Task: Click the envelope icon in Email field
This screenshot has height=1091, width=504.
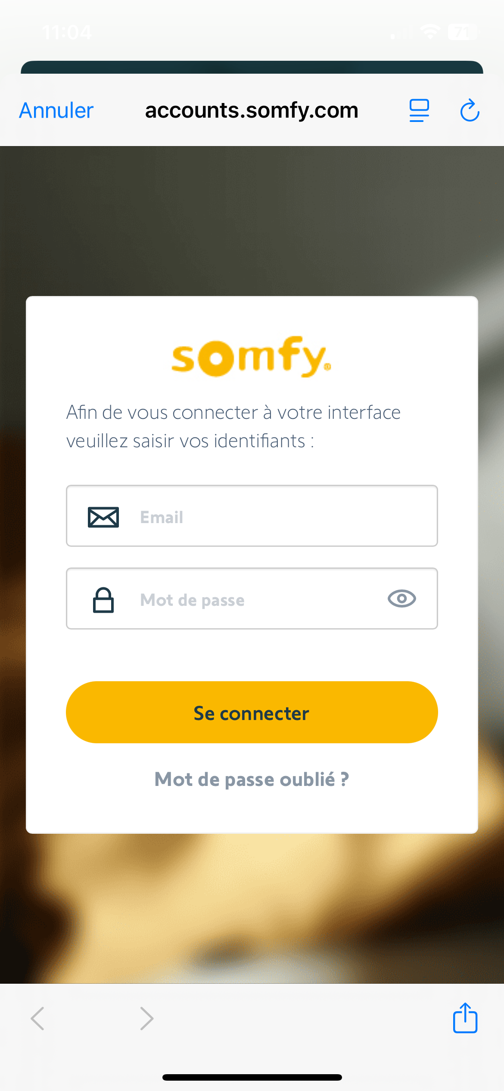Action: coord(103,517)
